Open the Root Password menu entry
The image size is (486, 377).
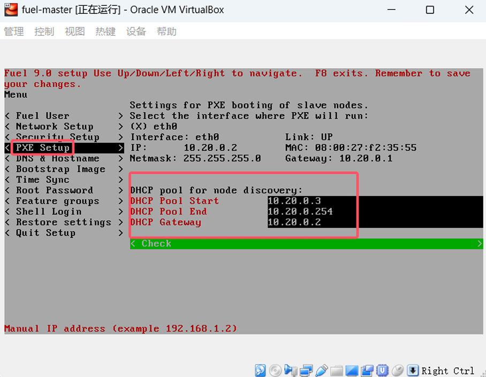tap(64, 190)
